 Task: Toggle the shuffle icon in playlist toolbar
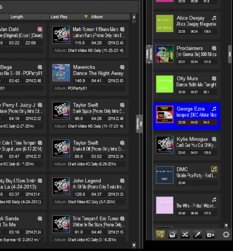(x=185, y=235)
